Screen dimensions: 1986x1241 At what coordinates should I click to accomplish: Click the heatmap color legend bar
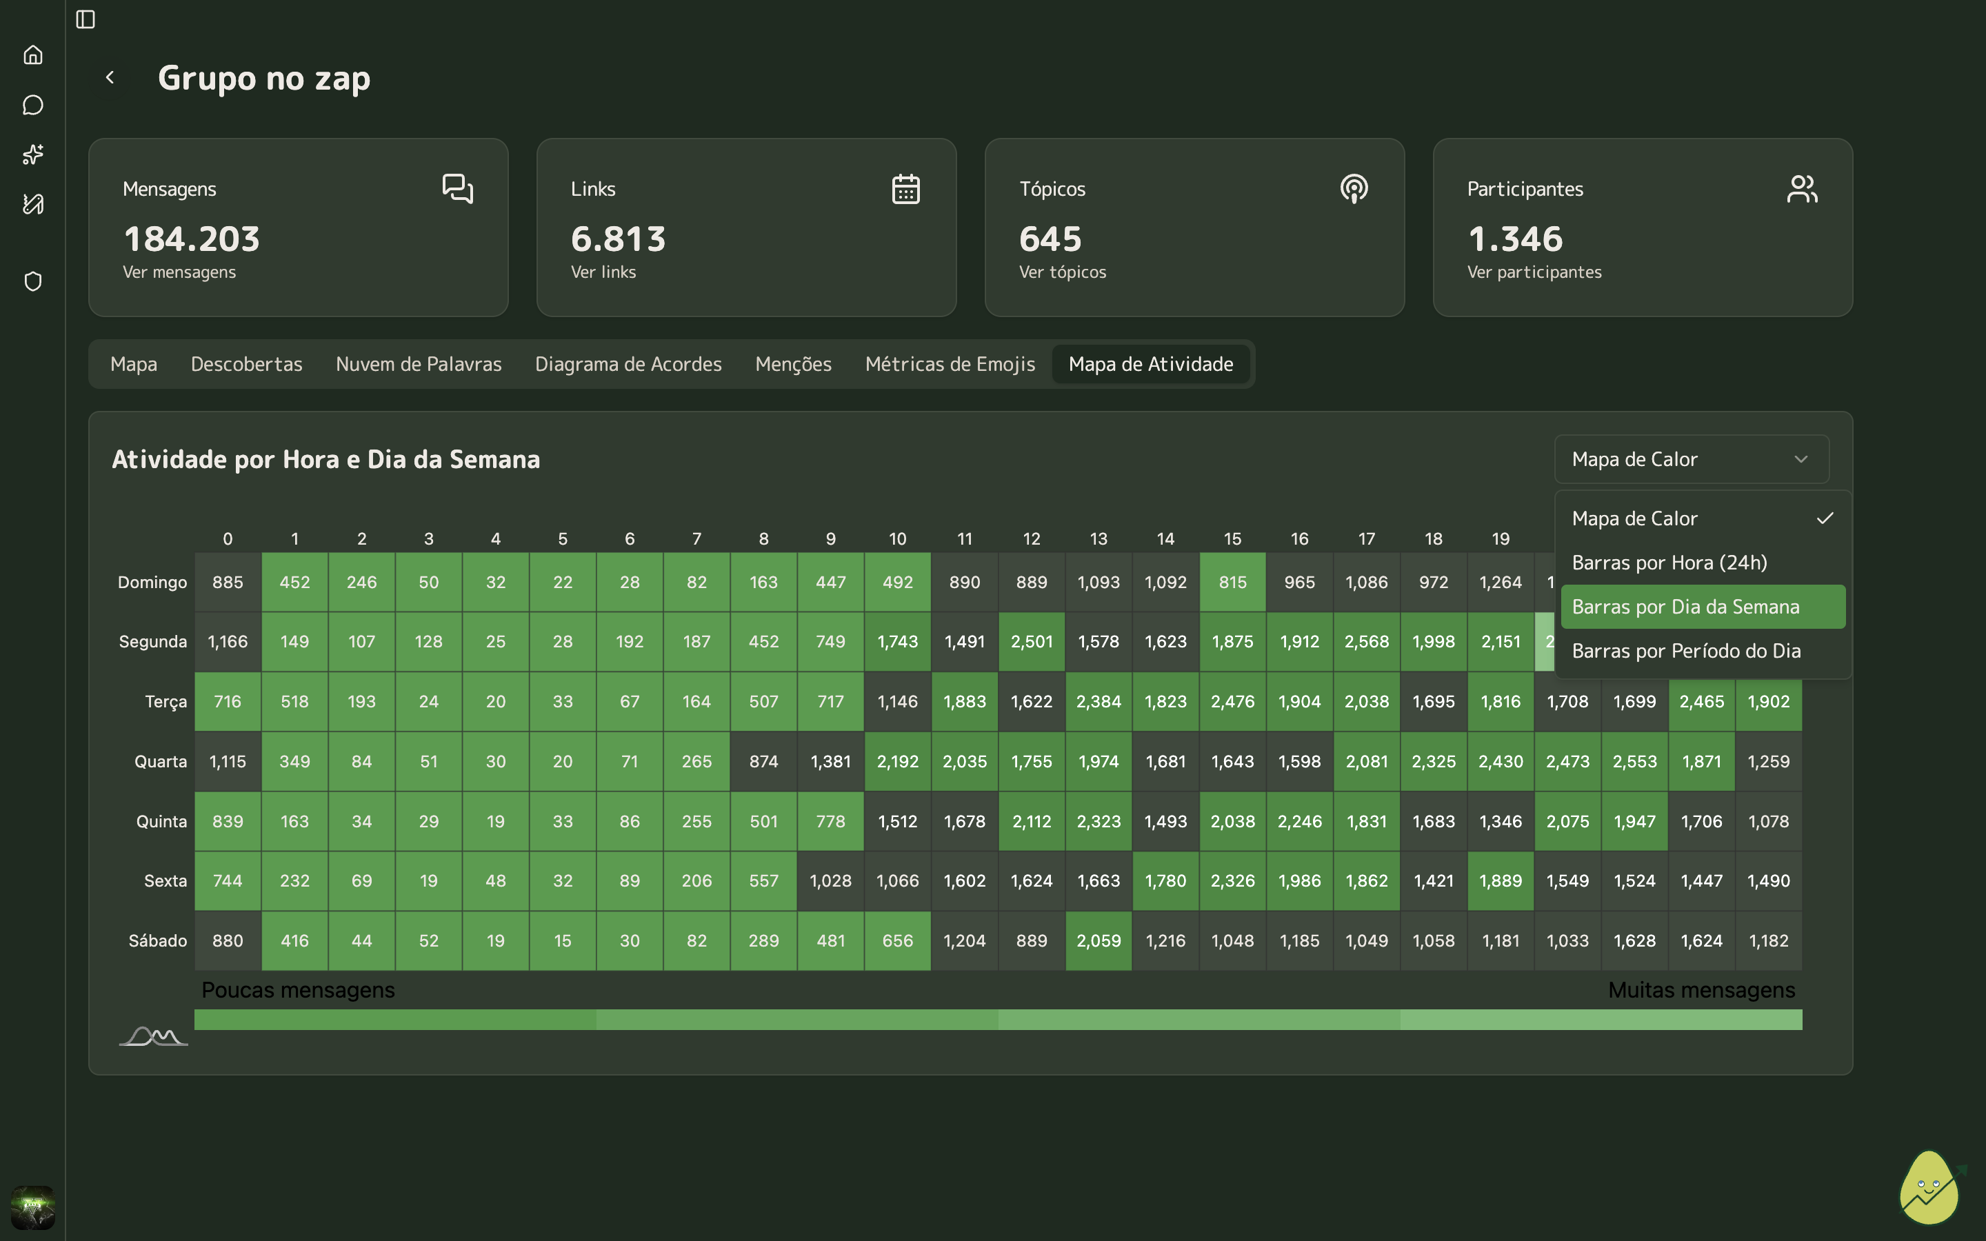point(997,1020)
